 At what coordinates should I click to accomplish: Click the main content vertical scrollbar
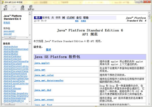coord(149,60)
